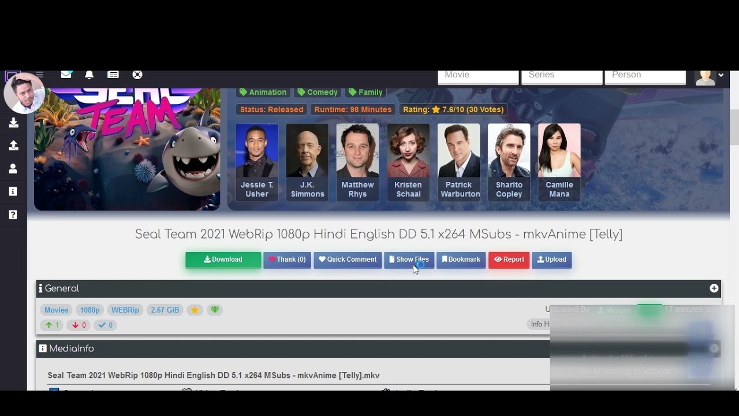Click the green Download button
739x416 pixels.
pyautogui.click(x=223, y=260)
